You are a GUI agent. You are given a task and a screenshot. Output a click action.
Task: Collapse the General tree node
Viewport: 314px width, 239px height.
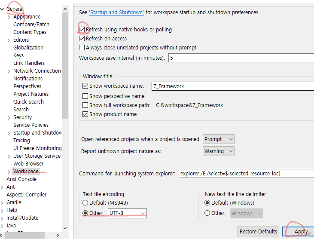(2, 9)
